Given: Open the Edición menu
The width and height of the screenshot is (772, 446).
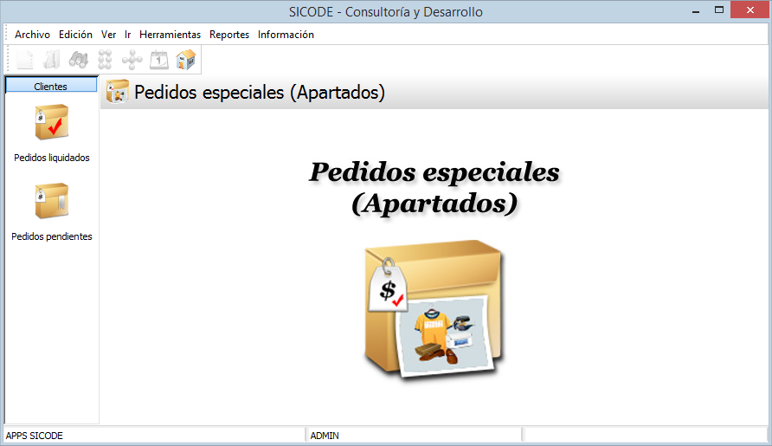Looking at the screenshot, I should click(x=75, y=35).
